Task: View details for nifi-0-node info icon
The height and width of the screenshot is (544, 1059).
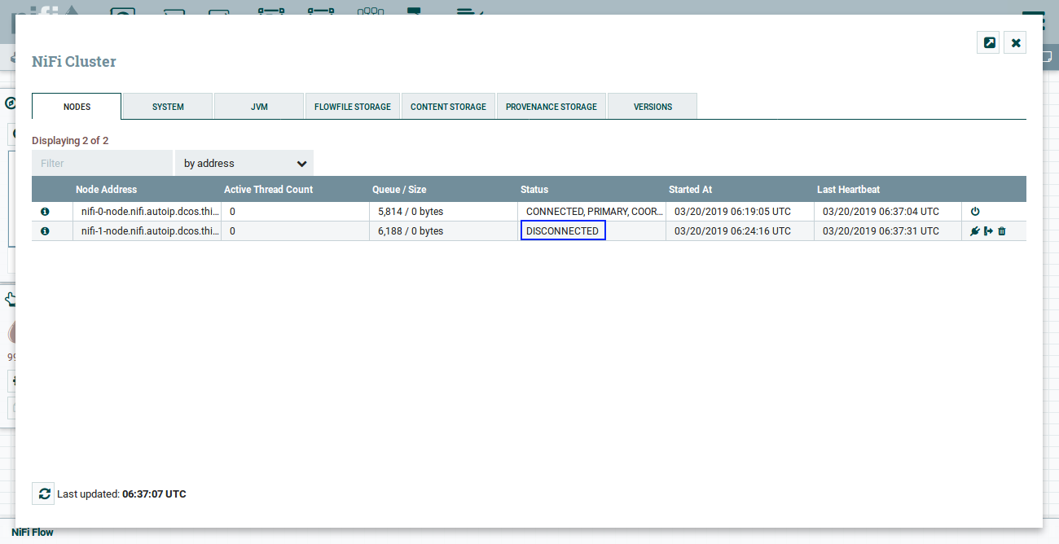Action: [x=45, y=212]
